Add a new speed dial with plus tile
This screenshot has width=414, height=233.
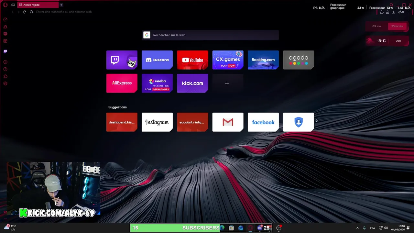pos(228,83)
